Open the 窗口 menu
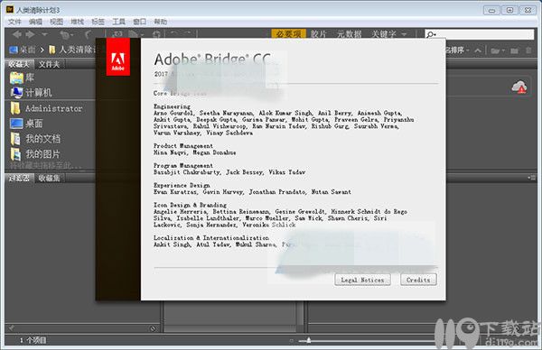 point(139,22)
